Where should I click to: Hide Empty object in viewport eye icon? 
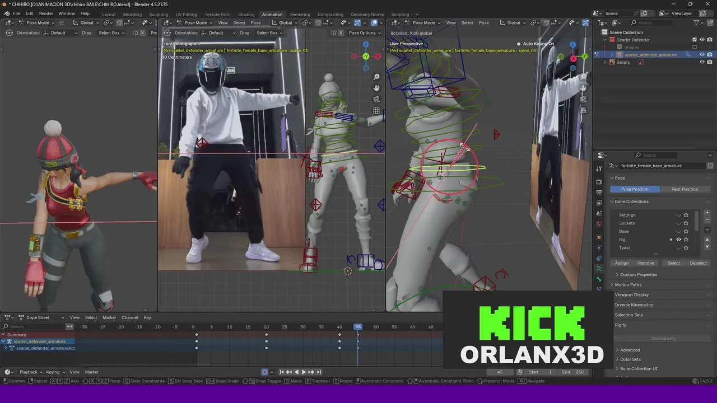702,62
